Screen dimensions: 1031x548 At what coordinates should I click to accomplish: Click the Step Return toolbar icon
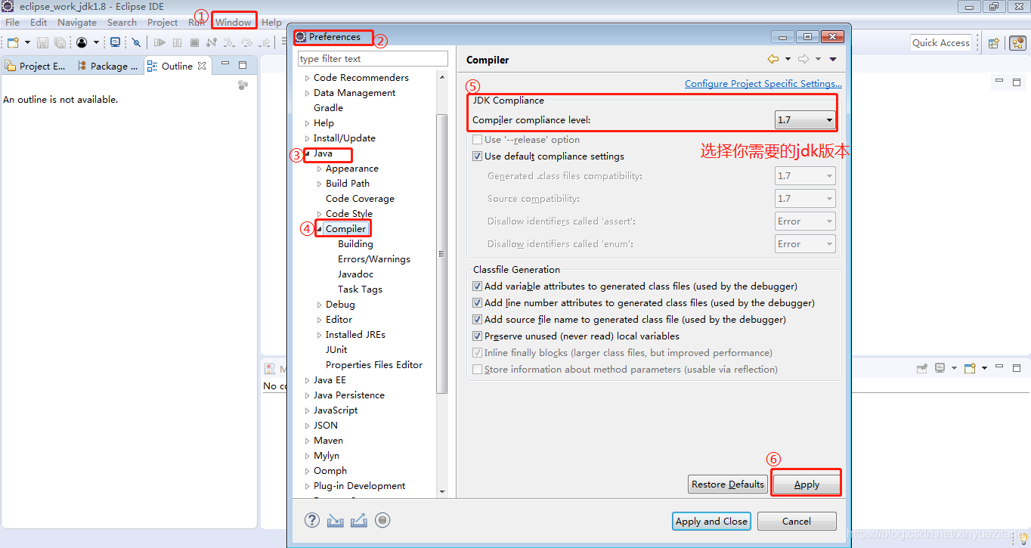tap(264, 43)
